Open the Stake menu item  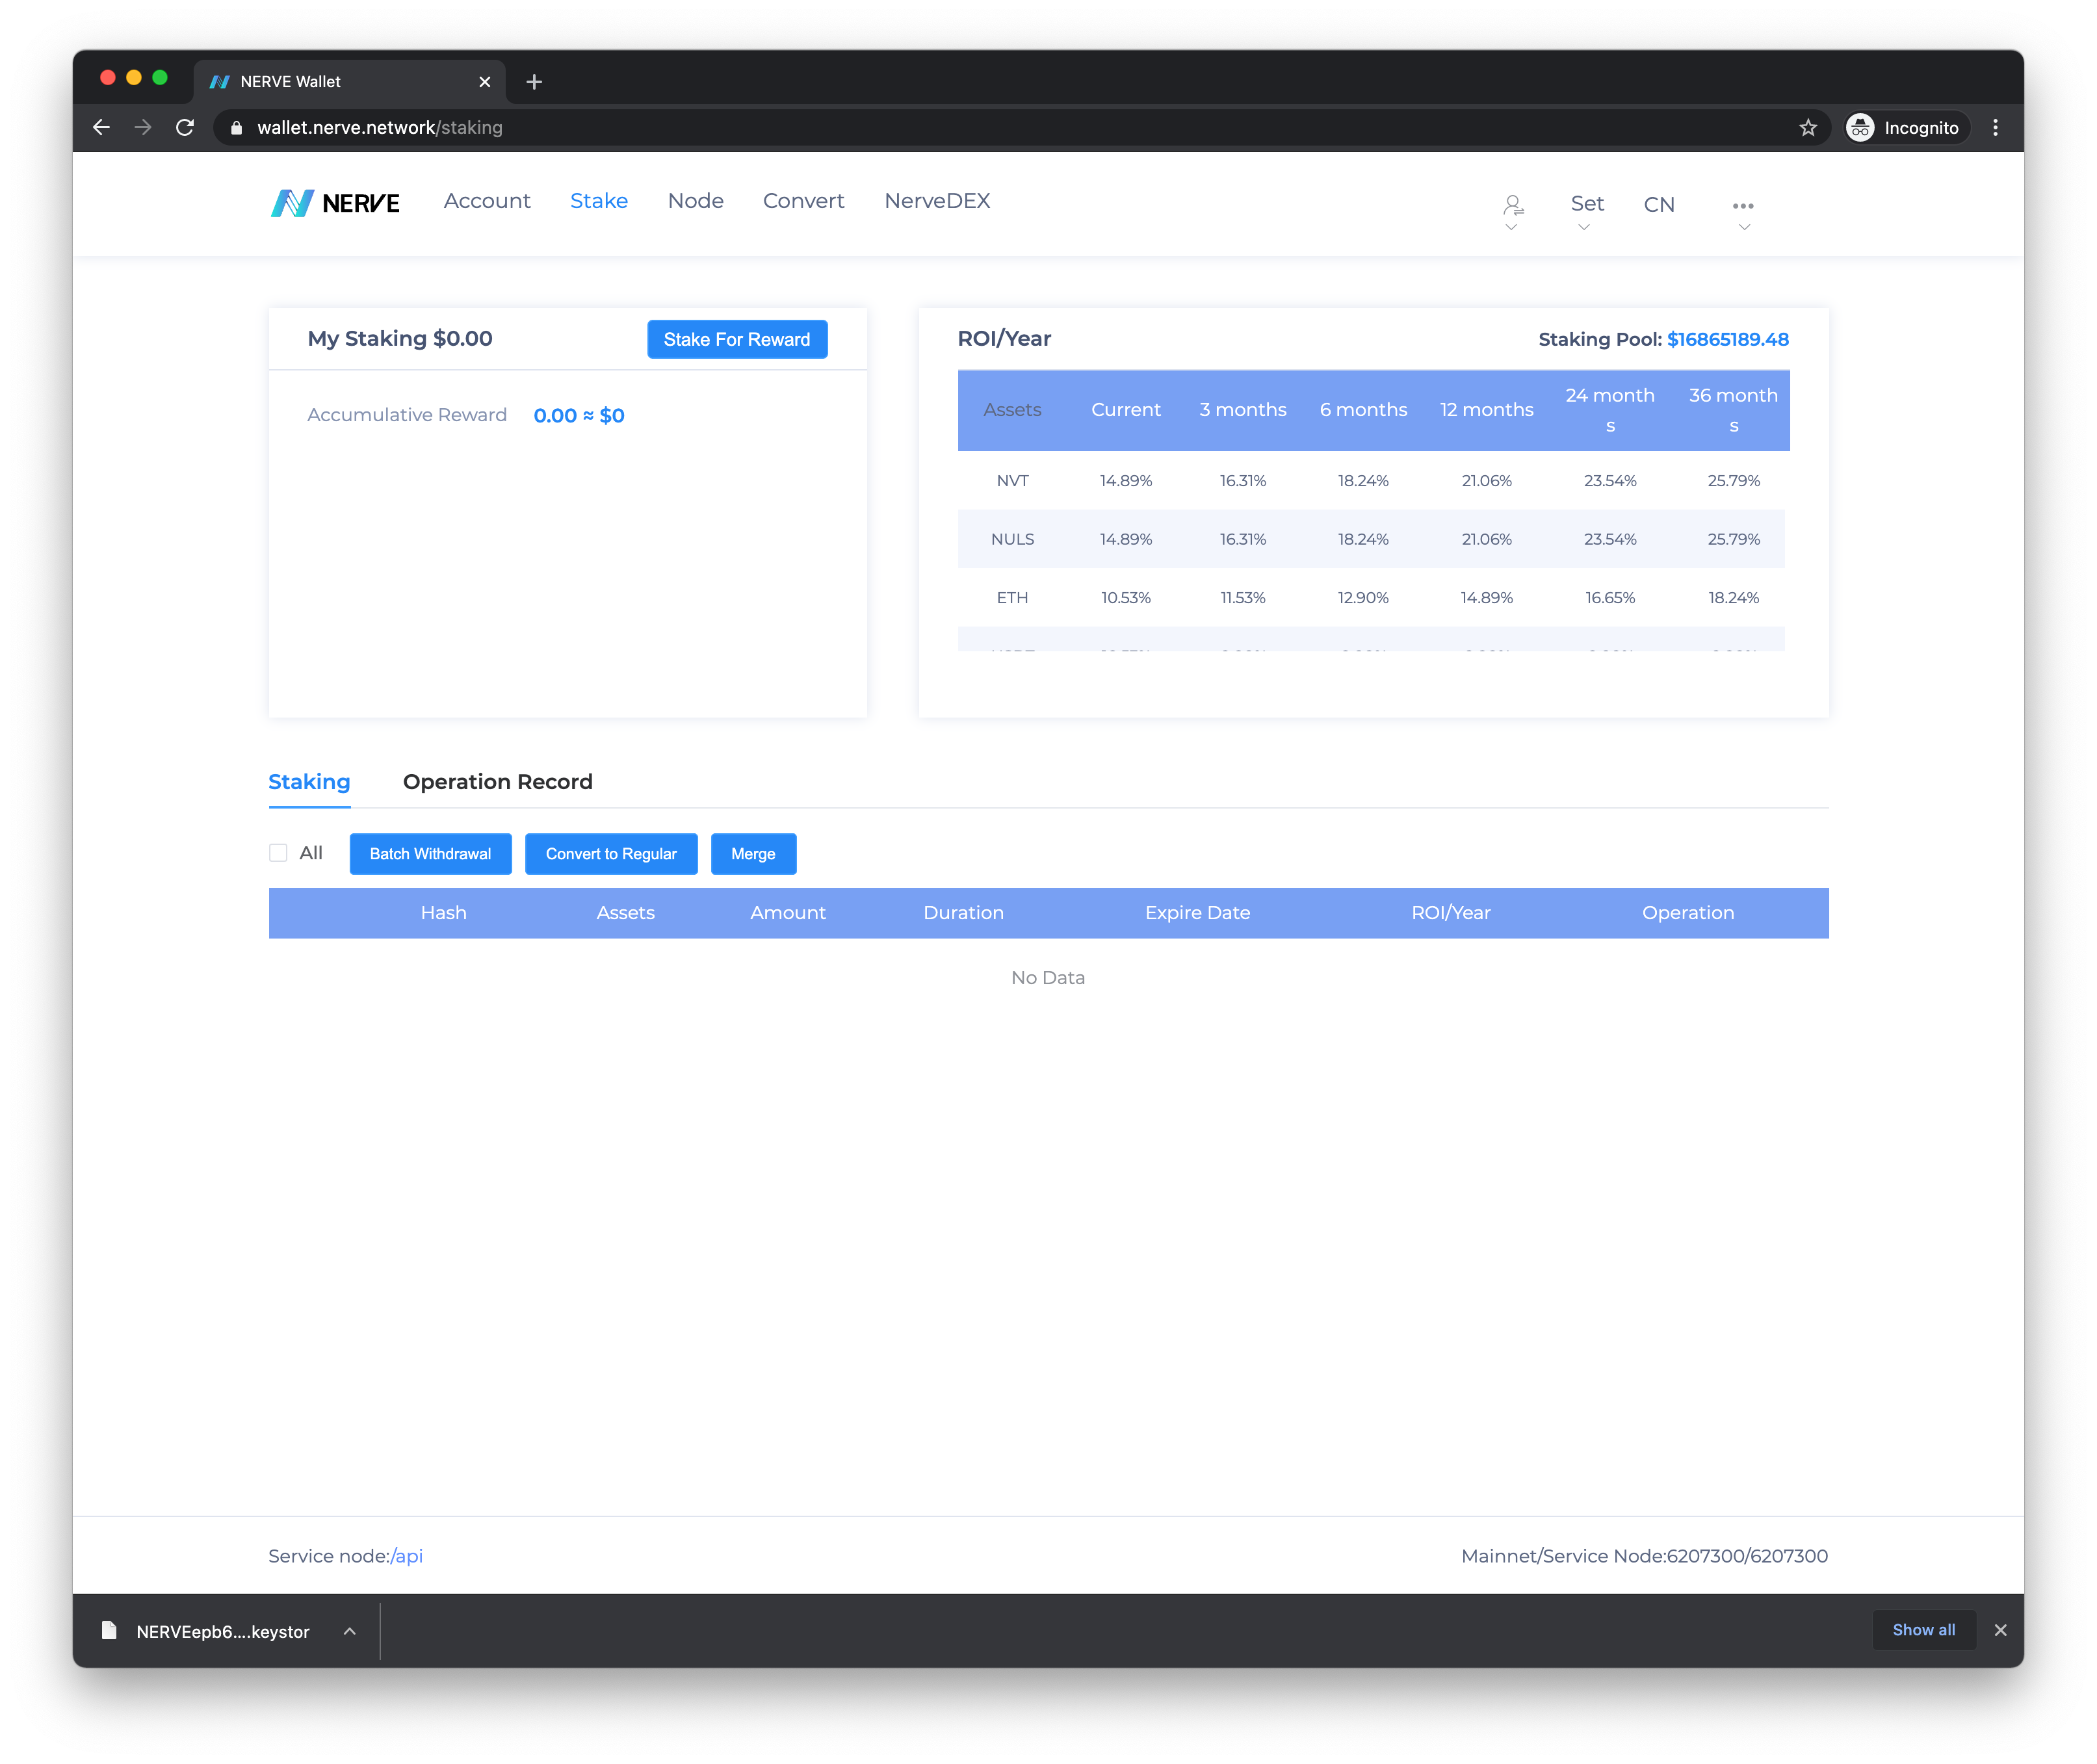(599, 201)
